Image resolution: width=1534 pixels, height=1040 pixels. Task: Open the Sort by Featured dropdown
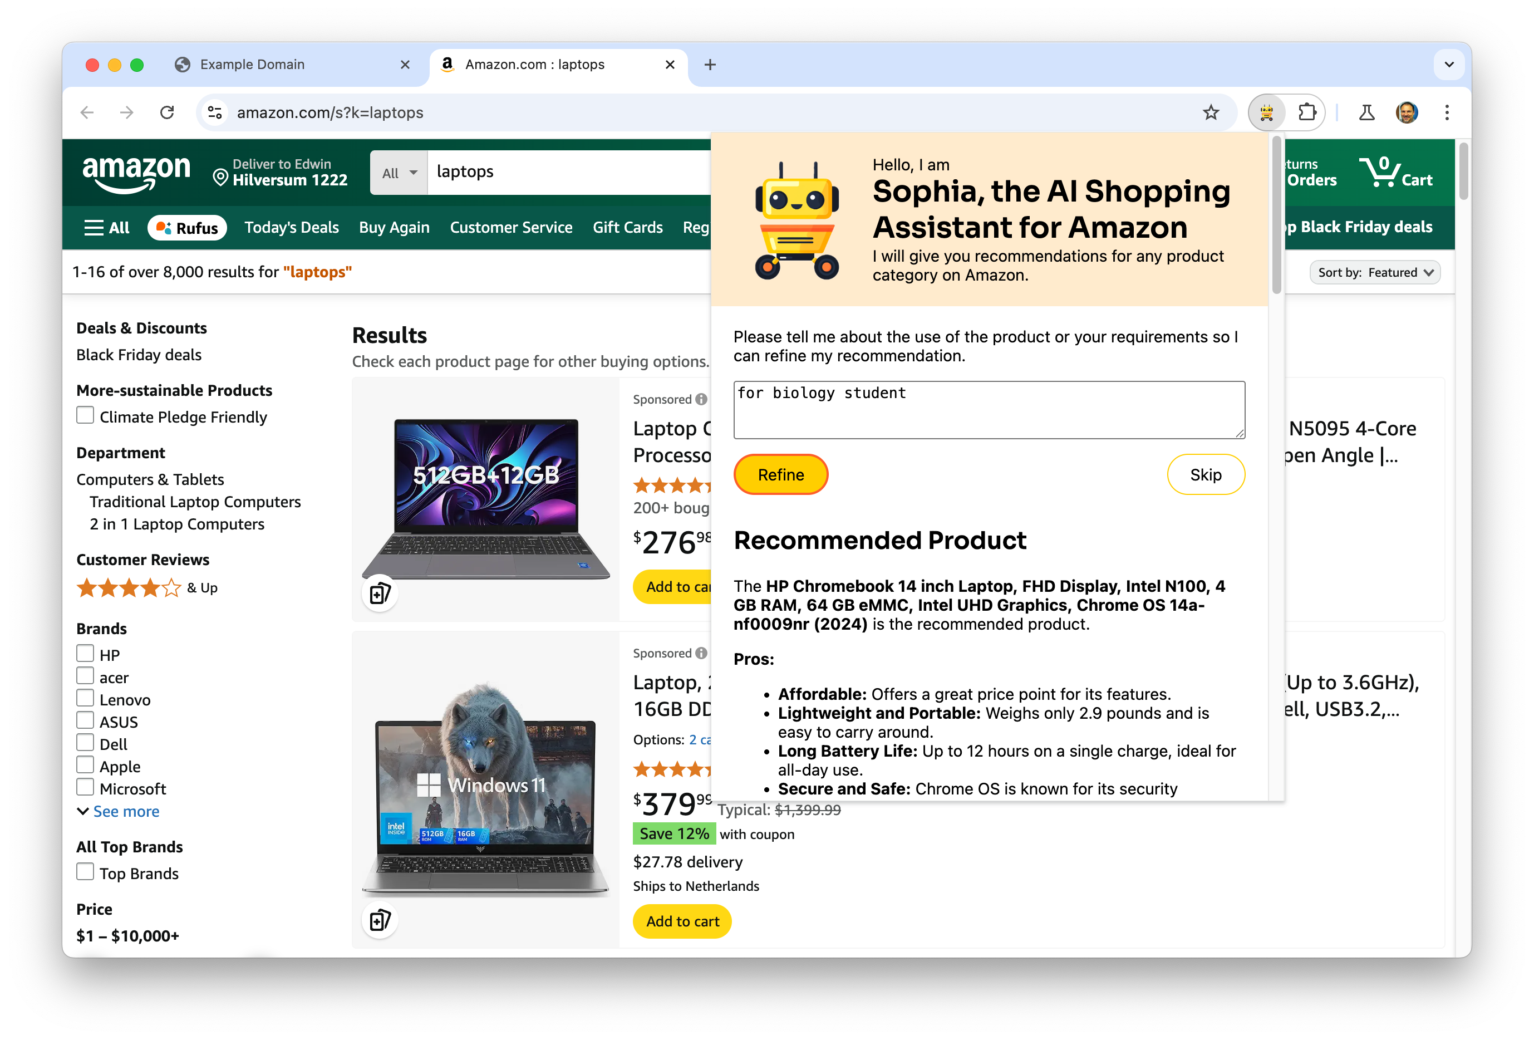pos(1374,272)
